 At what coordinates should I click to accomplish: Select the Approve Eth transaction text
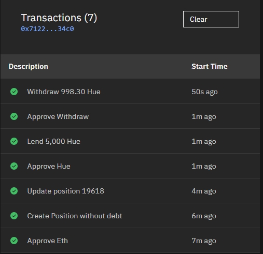pyautogui.click(x=47, y=241)
